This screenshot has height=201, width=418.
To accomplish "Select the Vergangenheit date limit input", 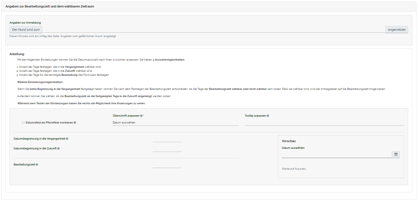I will [x=167, y=139].
